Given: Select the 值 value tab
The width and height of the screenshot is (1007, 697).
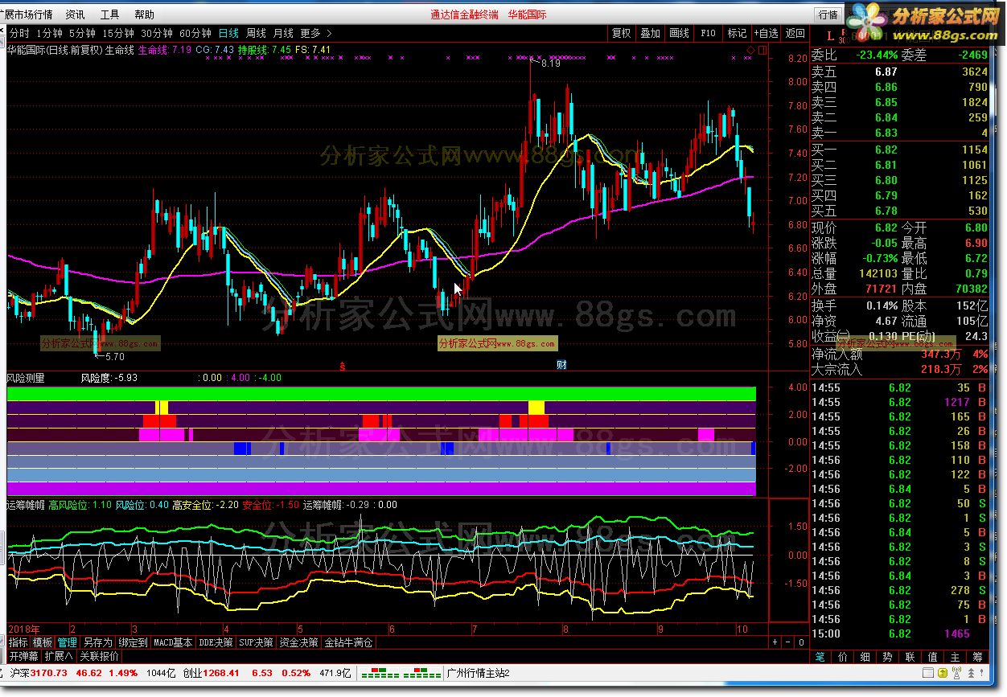Looking at the screenshot, I should [x=933, y=656].
